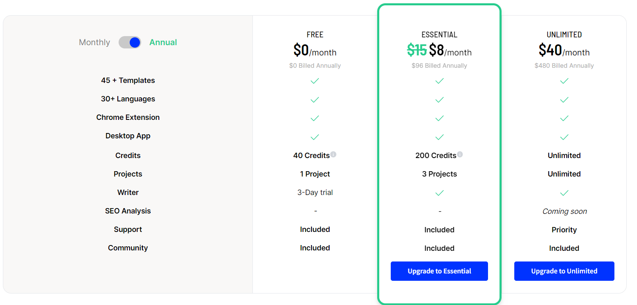Screen dimensions: 637x305
Task: Select the 3-Day trial text in Free column
Action: pyautogui.click(x=315, y=192)
